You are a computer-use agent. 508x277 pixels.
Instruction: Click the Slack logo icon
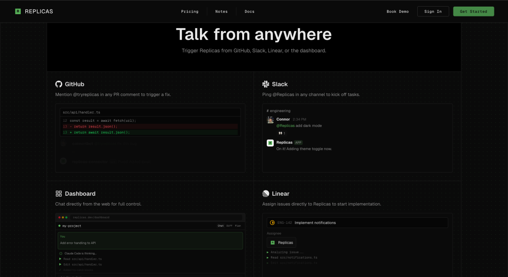[x=266, y=84]
